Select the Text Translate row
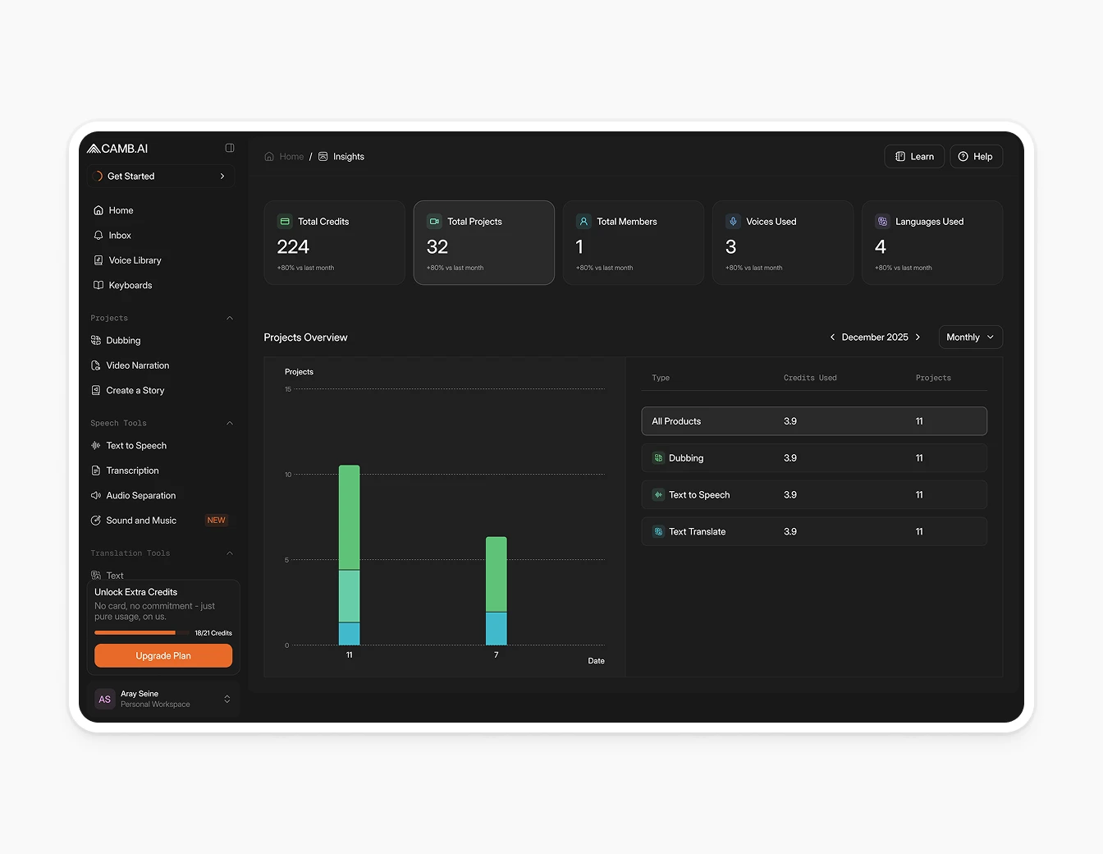 coord(813,531)
